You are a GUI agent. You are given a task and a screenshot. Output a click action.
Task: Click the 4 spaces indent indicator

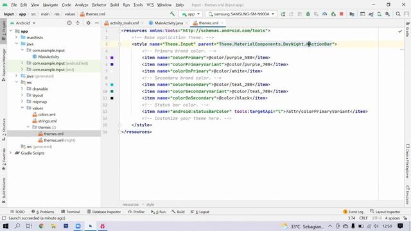point(392,218)
